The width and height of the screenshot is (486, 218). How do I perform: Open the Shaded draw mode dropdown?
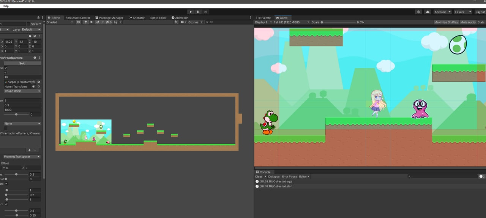pos(60,22)
